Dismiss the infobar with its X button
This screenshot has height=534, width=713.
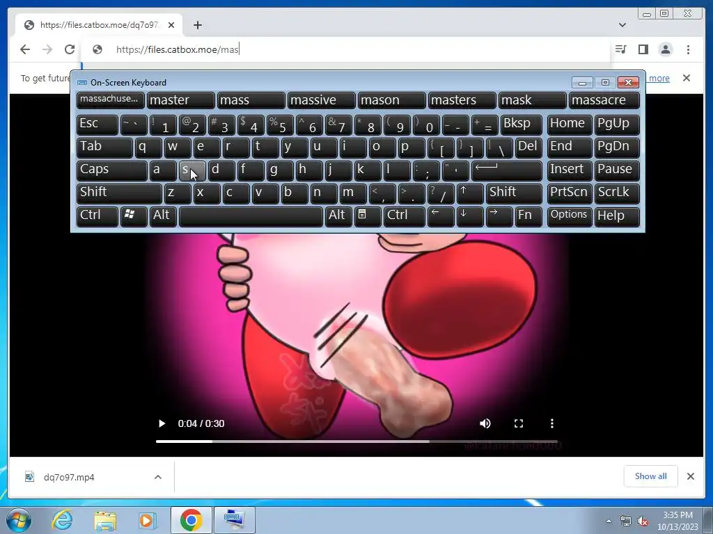687,78
